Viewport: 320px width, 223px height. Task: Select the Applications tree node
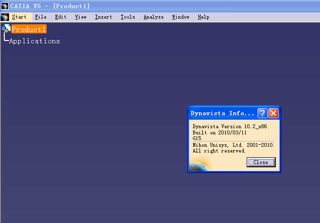(34, 41)
